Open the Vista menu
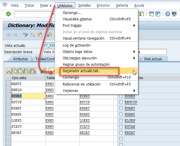Viewport: 180px width, 146px height. [15, 5]
